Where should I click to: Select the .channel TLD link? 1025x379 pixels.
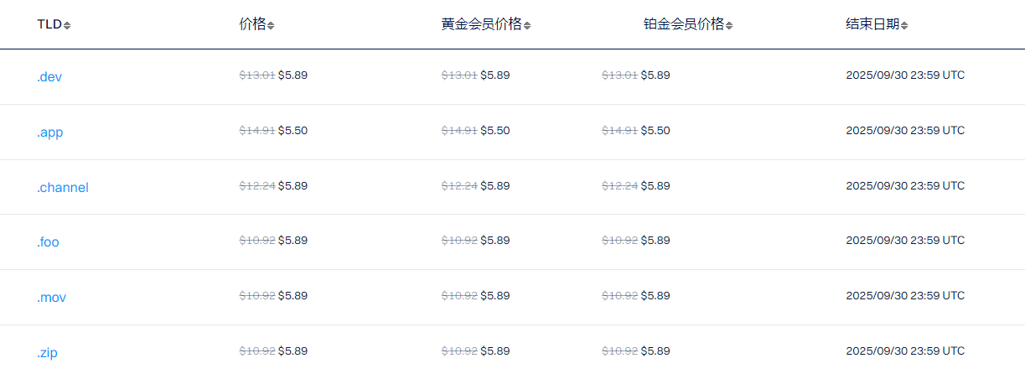[x=63, y=188]
